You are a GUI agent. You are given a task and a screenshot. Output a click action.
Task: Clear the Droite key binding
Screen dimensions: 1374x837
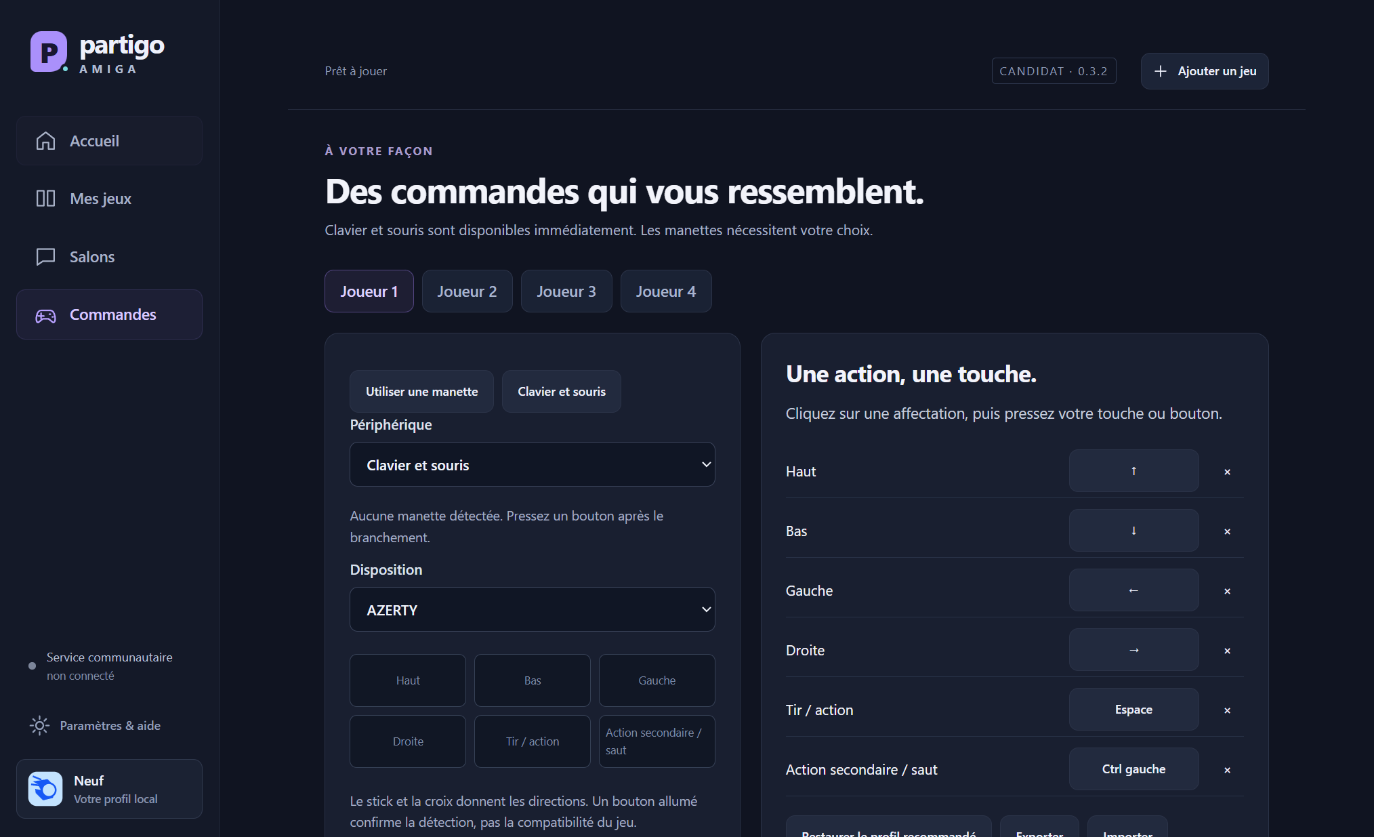pyautogui.click(x=1227, y=651)
